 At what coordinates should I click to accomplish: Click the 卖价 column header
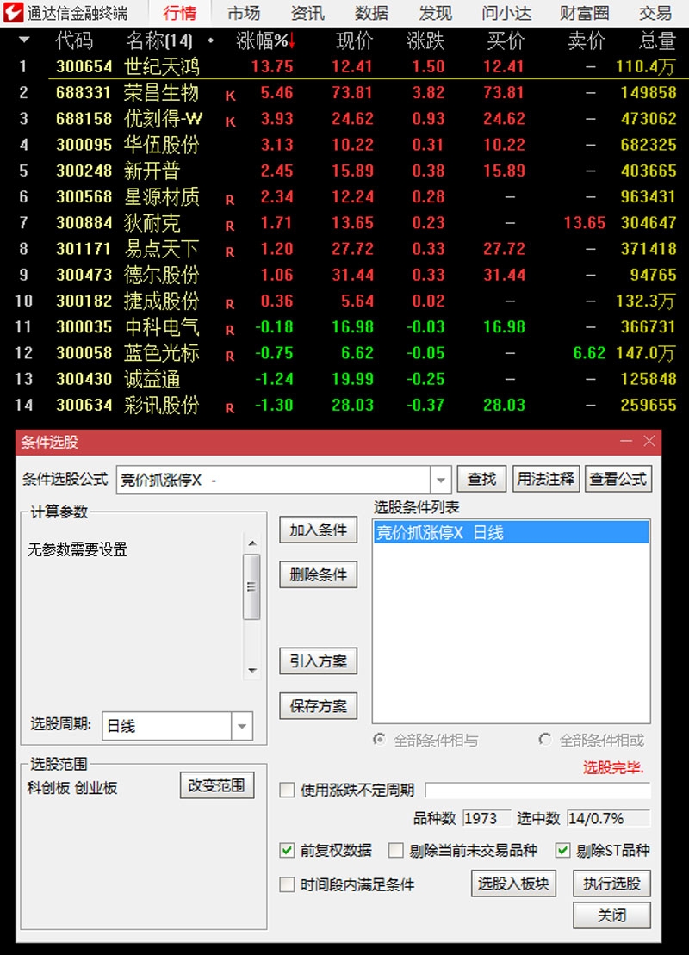[586, 40]
